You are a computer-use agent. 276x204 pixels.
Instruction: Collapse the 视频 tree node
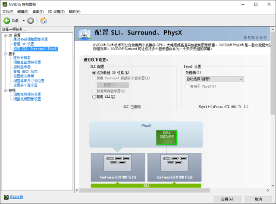click(5, 90)
